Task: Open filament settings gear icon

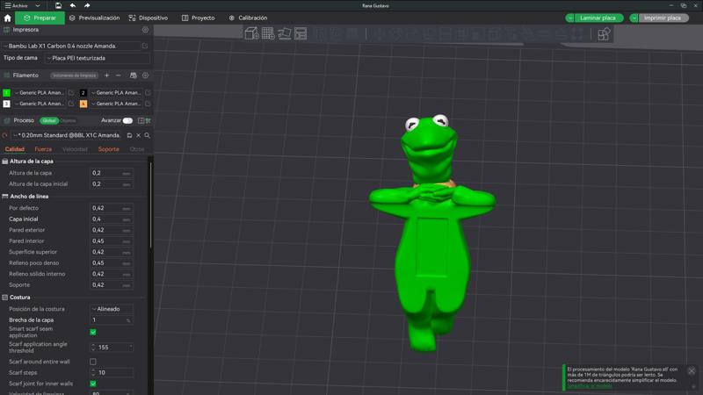Action: 145,75
